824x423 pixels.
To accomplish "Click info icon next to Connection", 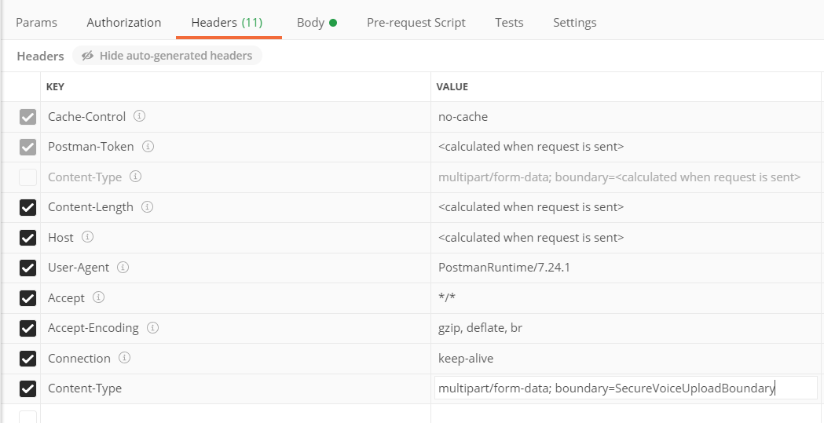I will tap(125, 358).
